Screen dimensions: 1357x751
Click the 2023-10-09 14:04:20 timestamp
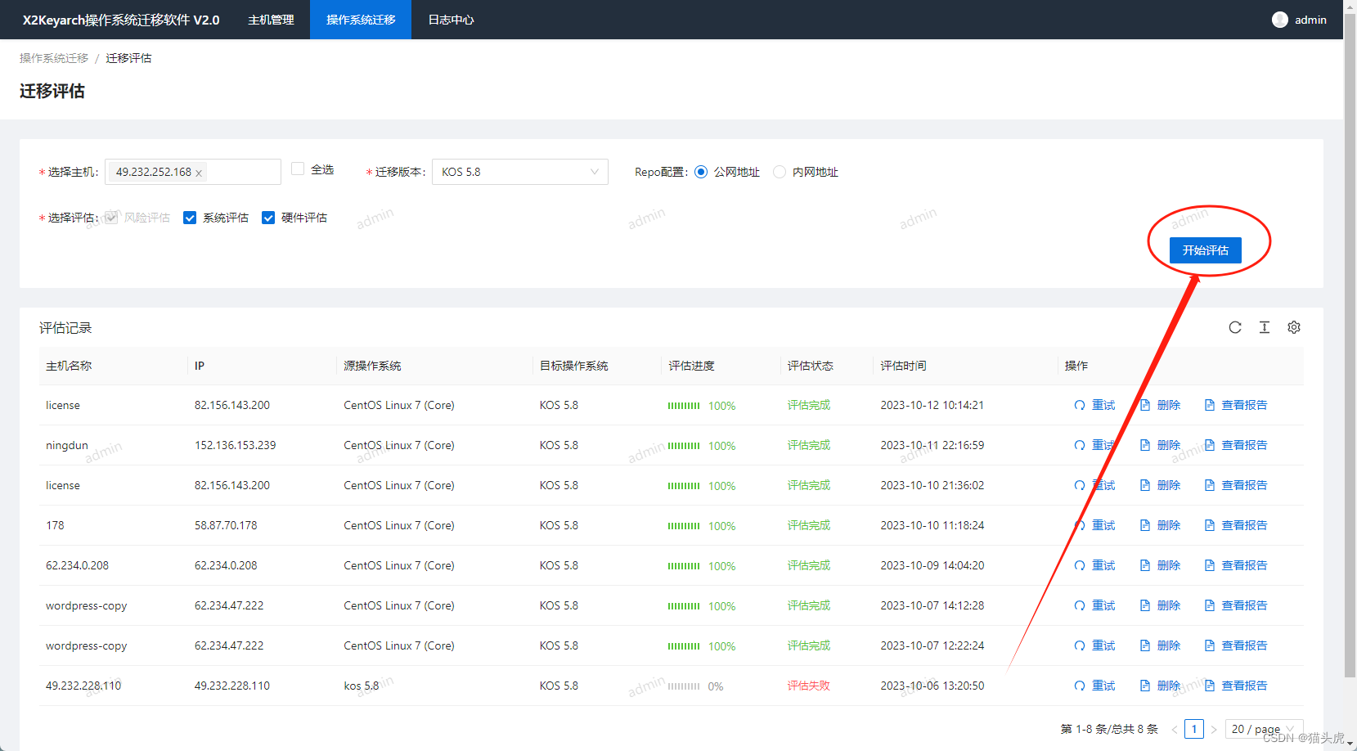pos(932,565)
